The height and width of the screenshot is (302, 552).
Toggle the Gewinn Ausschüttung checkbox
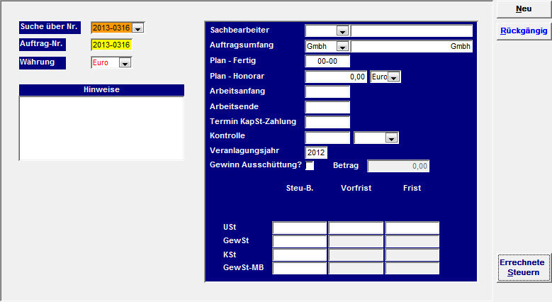[x=310, y=166]
